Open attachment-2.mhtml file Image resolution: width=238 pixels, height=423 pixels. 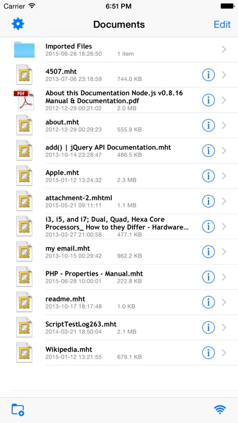point(119,201)
